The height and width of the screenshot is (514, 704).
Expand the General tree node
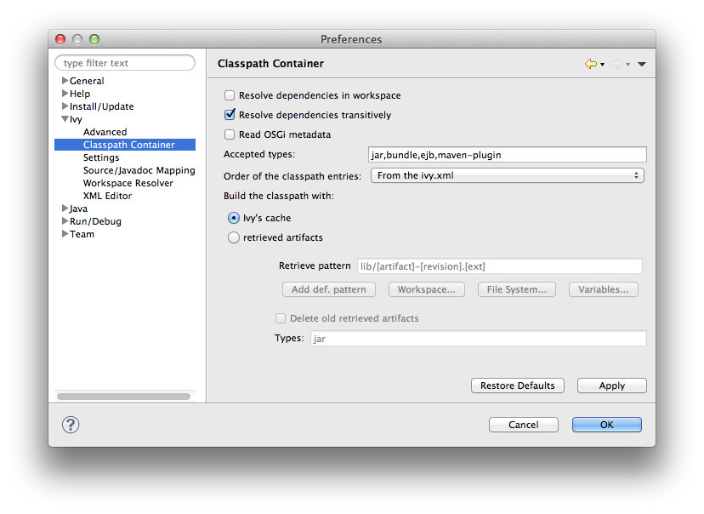(x=65, y=81)
